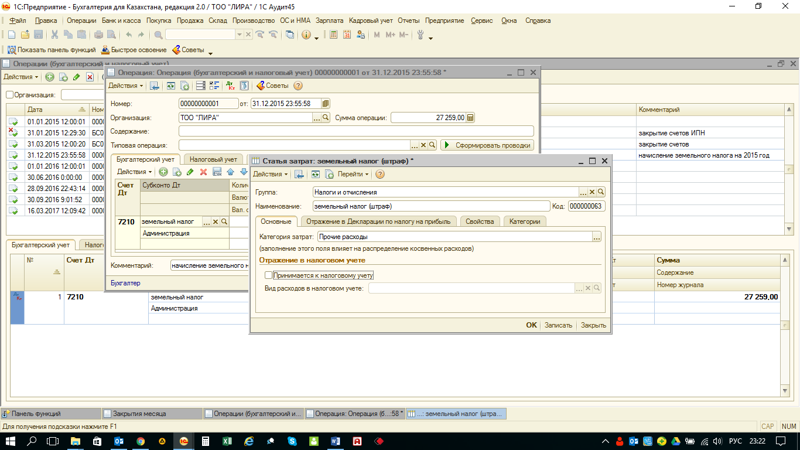Click help question icon in Статья затрат window
The image size is (800, 450).
(380, 174)
